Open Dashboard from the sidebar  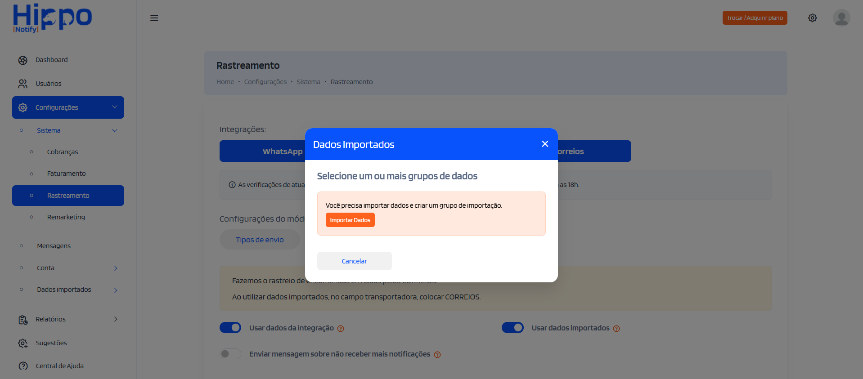coord(52,60)
